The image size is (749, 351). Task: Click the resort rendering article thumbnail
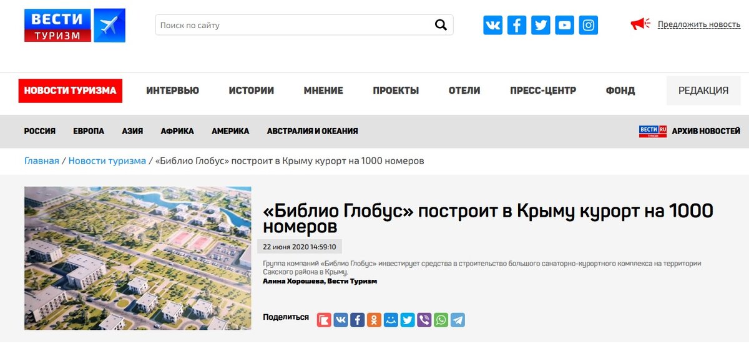pos(138,258)
